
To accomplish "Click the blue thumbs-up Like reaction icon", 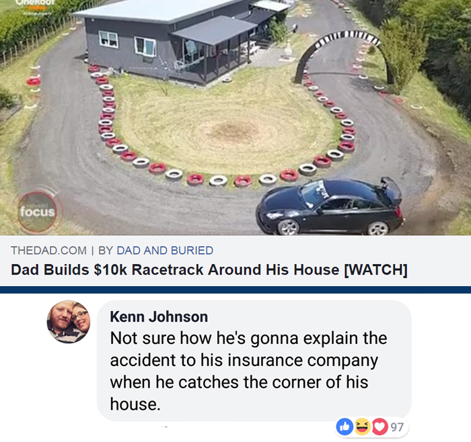I will pos(345,427).
